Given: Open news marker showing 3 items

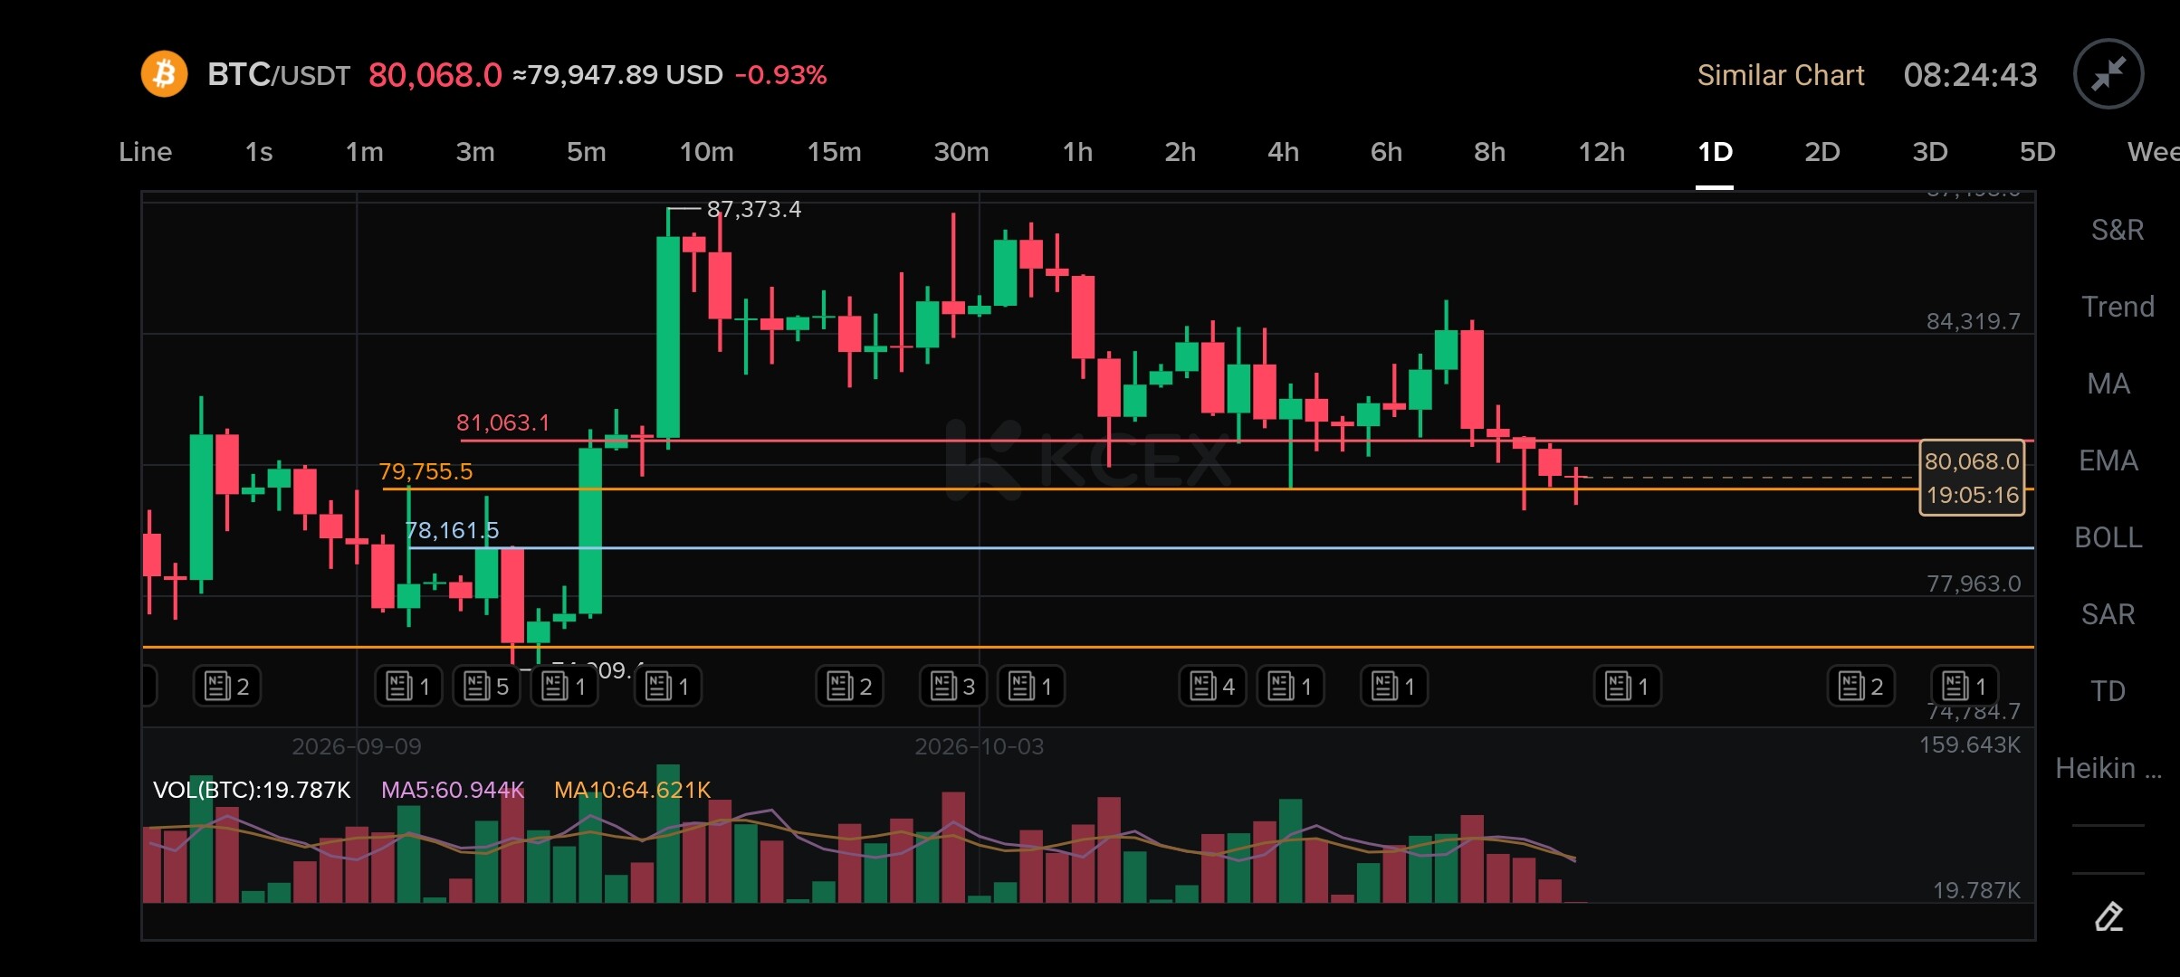Looking at the screenshot, I should tap(953, 687).
